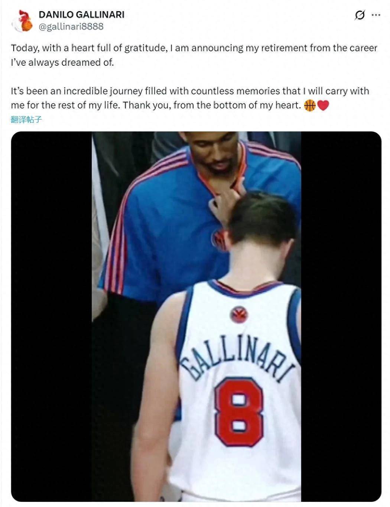
Task: Open the rooster basketball profile avatar
Action: click(x=22, y=21)
